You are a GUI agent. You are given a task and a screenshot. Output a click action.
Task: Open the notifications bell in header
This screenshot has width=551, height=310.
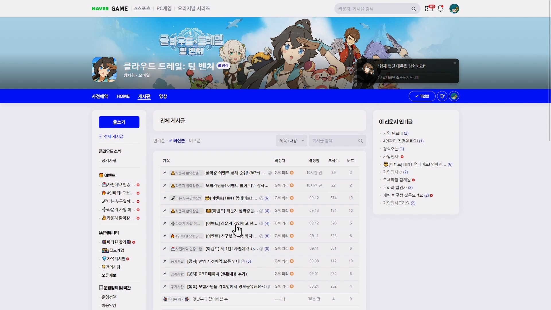(x=441, y=9)
